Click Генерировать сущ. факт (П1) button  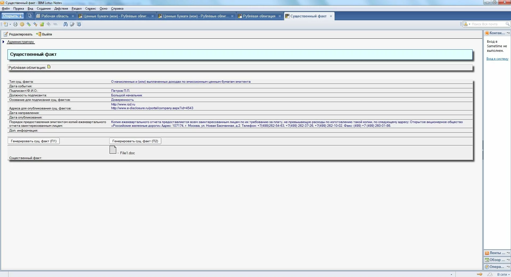coord(34,141)
